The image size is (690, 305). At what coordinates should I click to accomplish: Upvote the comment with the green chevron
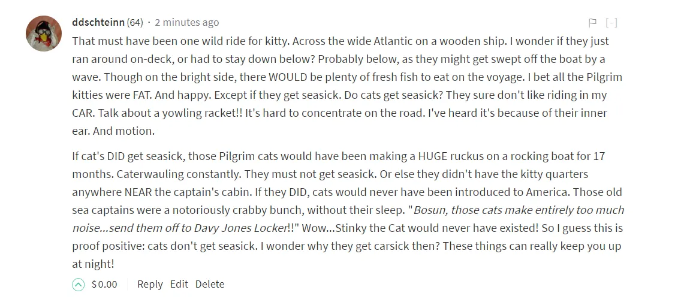point(78,285)
